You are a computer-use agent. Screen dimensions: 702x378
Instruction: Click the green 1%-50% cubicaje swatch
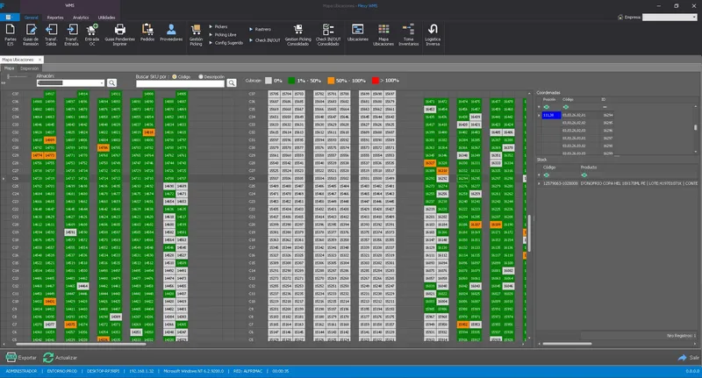pyautogui.click(x=291, y=81)
